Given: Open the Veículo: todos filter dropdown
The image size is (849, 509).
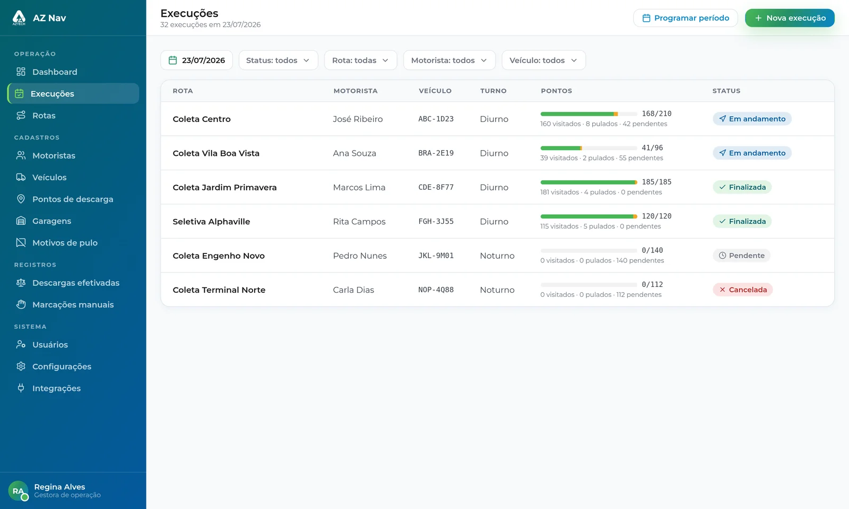Looking at the screenshot, I should coord(543,60).
